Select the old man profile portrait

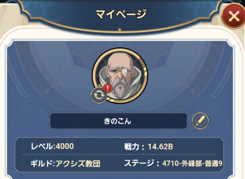pyautogui.click(x=120, y=76)
